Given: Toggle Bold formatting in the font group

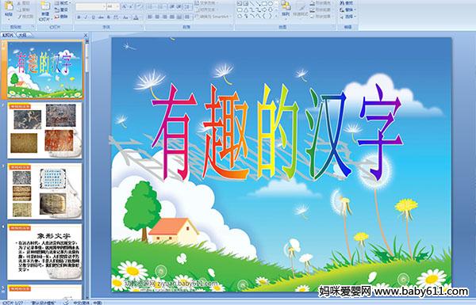Looking at the screenshot, I should point(79,17).
